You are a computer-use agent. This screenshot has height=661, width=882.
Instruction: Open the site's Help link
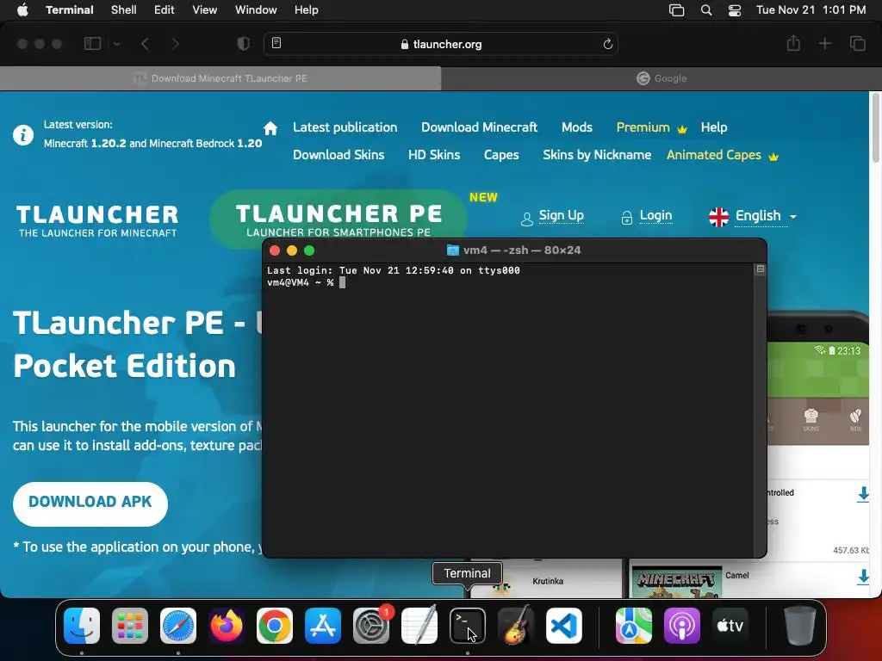pyautogui.click(x=714, y=127)
